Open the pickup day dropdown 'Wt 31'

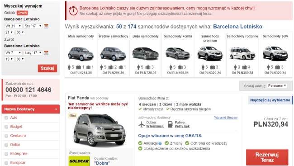coord(13,26)
